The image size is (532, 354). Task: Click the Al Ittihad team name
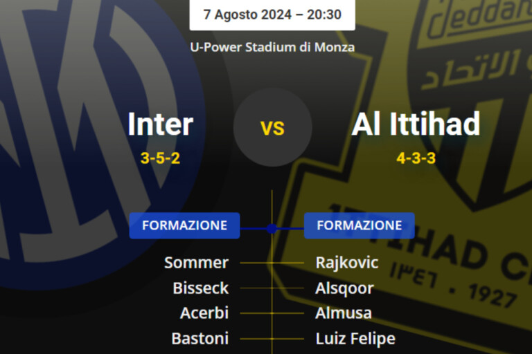[416, 124]
